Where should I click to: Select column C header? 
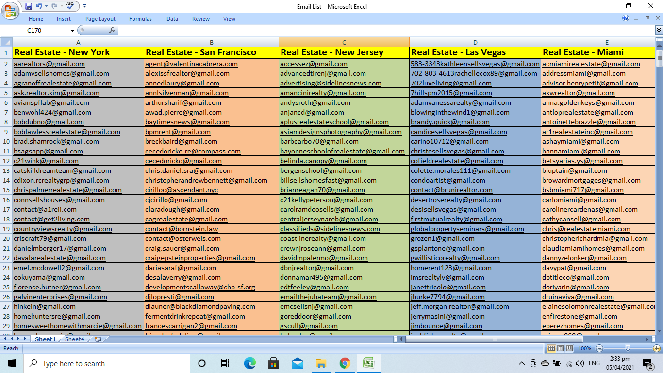[x=344, y=42]
